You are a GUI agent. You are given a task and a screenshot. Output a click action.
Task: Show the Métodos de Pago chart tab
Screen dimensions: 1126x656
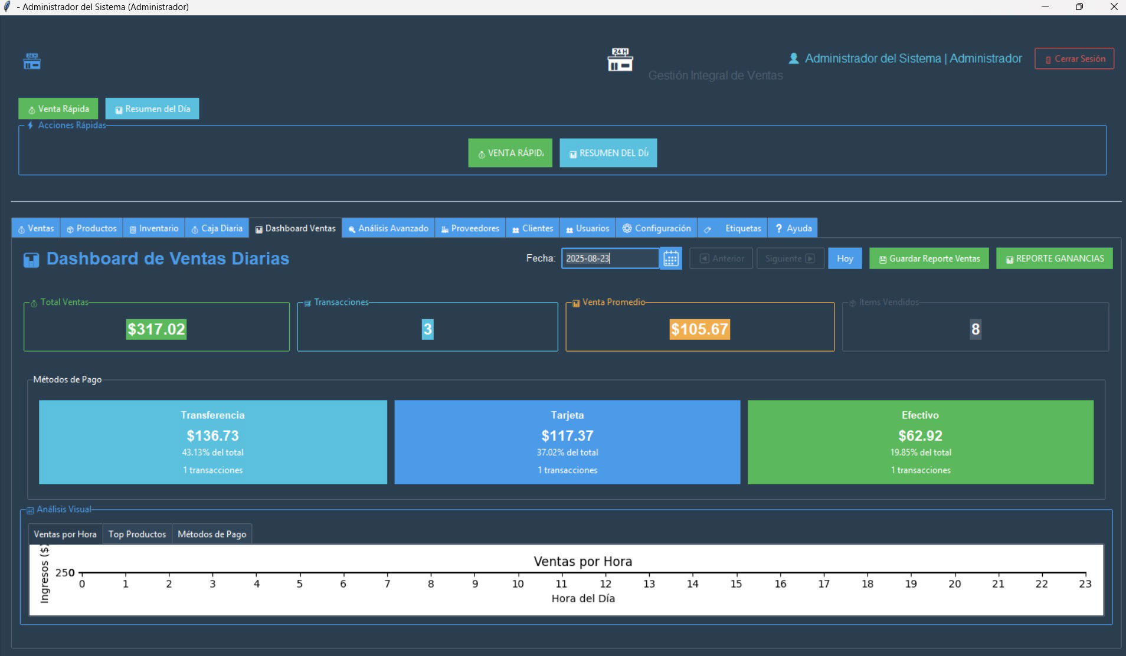pyautogui.click(x=212, y=534)
